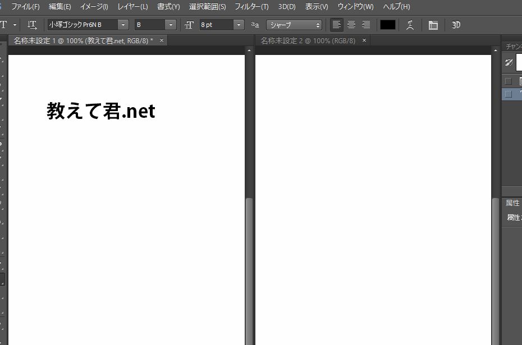Screen dimensions: 522x345
Task: Open the イメージ(I) menu
Action: [x=94, y=7]
